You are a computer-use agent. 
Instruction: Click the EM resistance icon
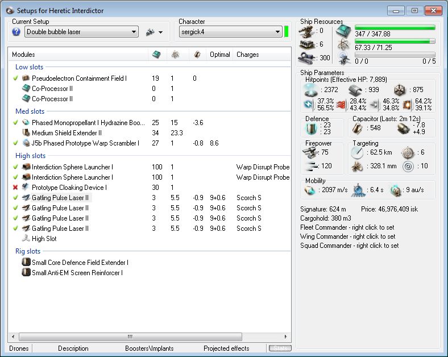pyautogui.click(x=309, y=105)
